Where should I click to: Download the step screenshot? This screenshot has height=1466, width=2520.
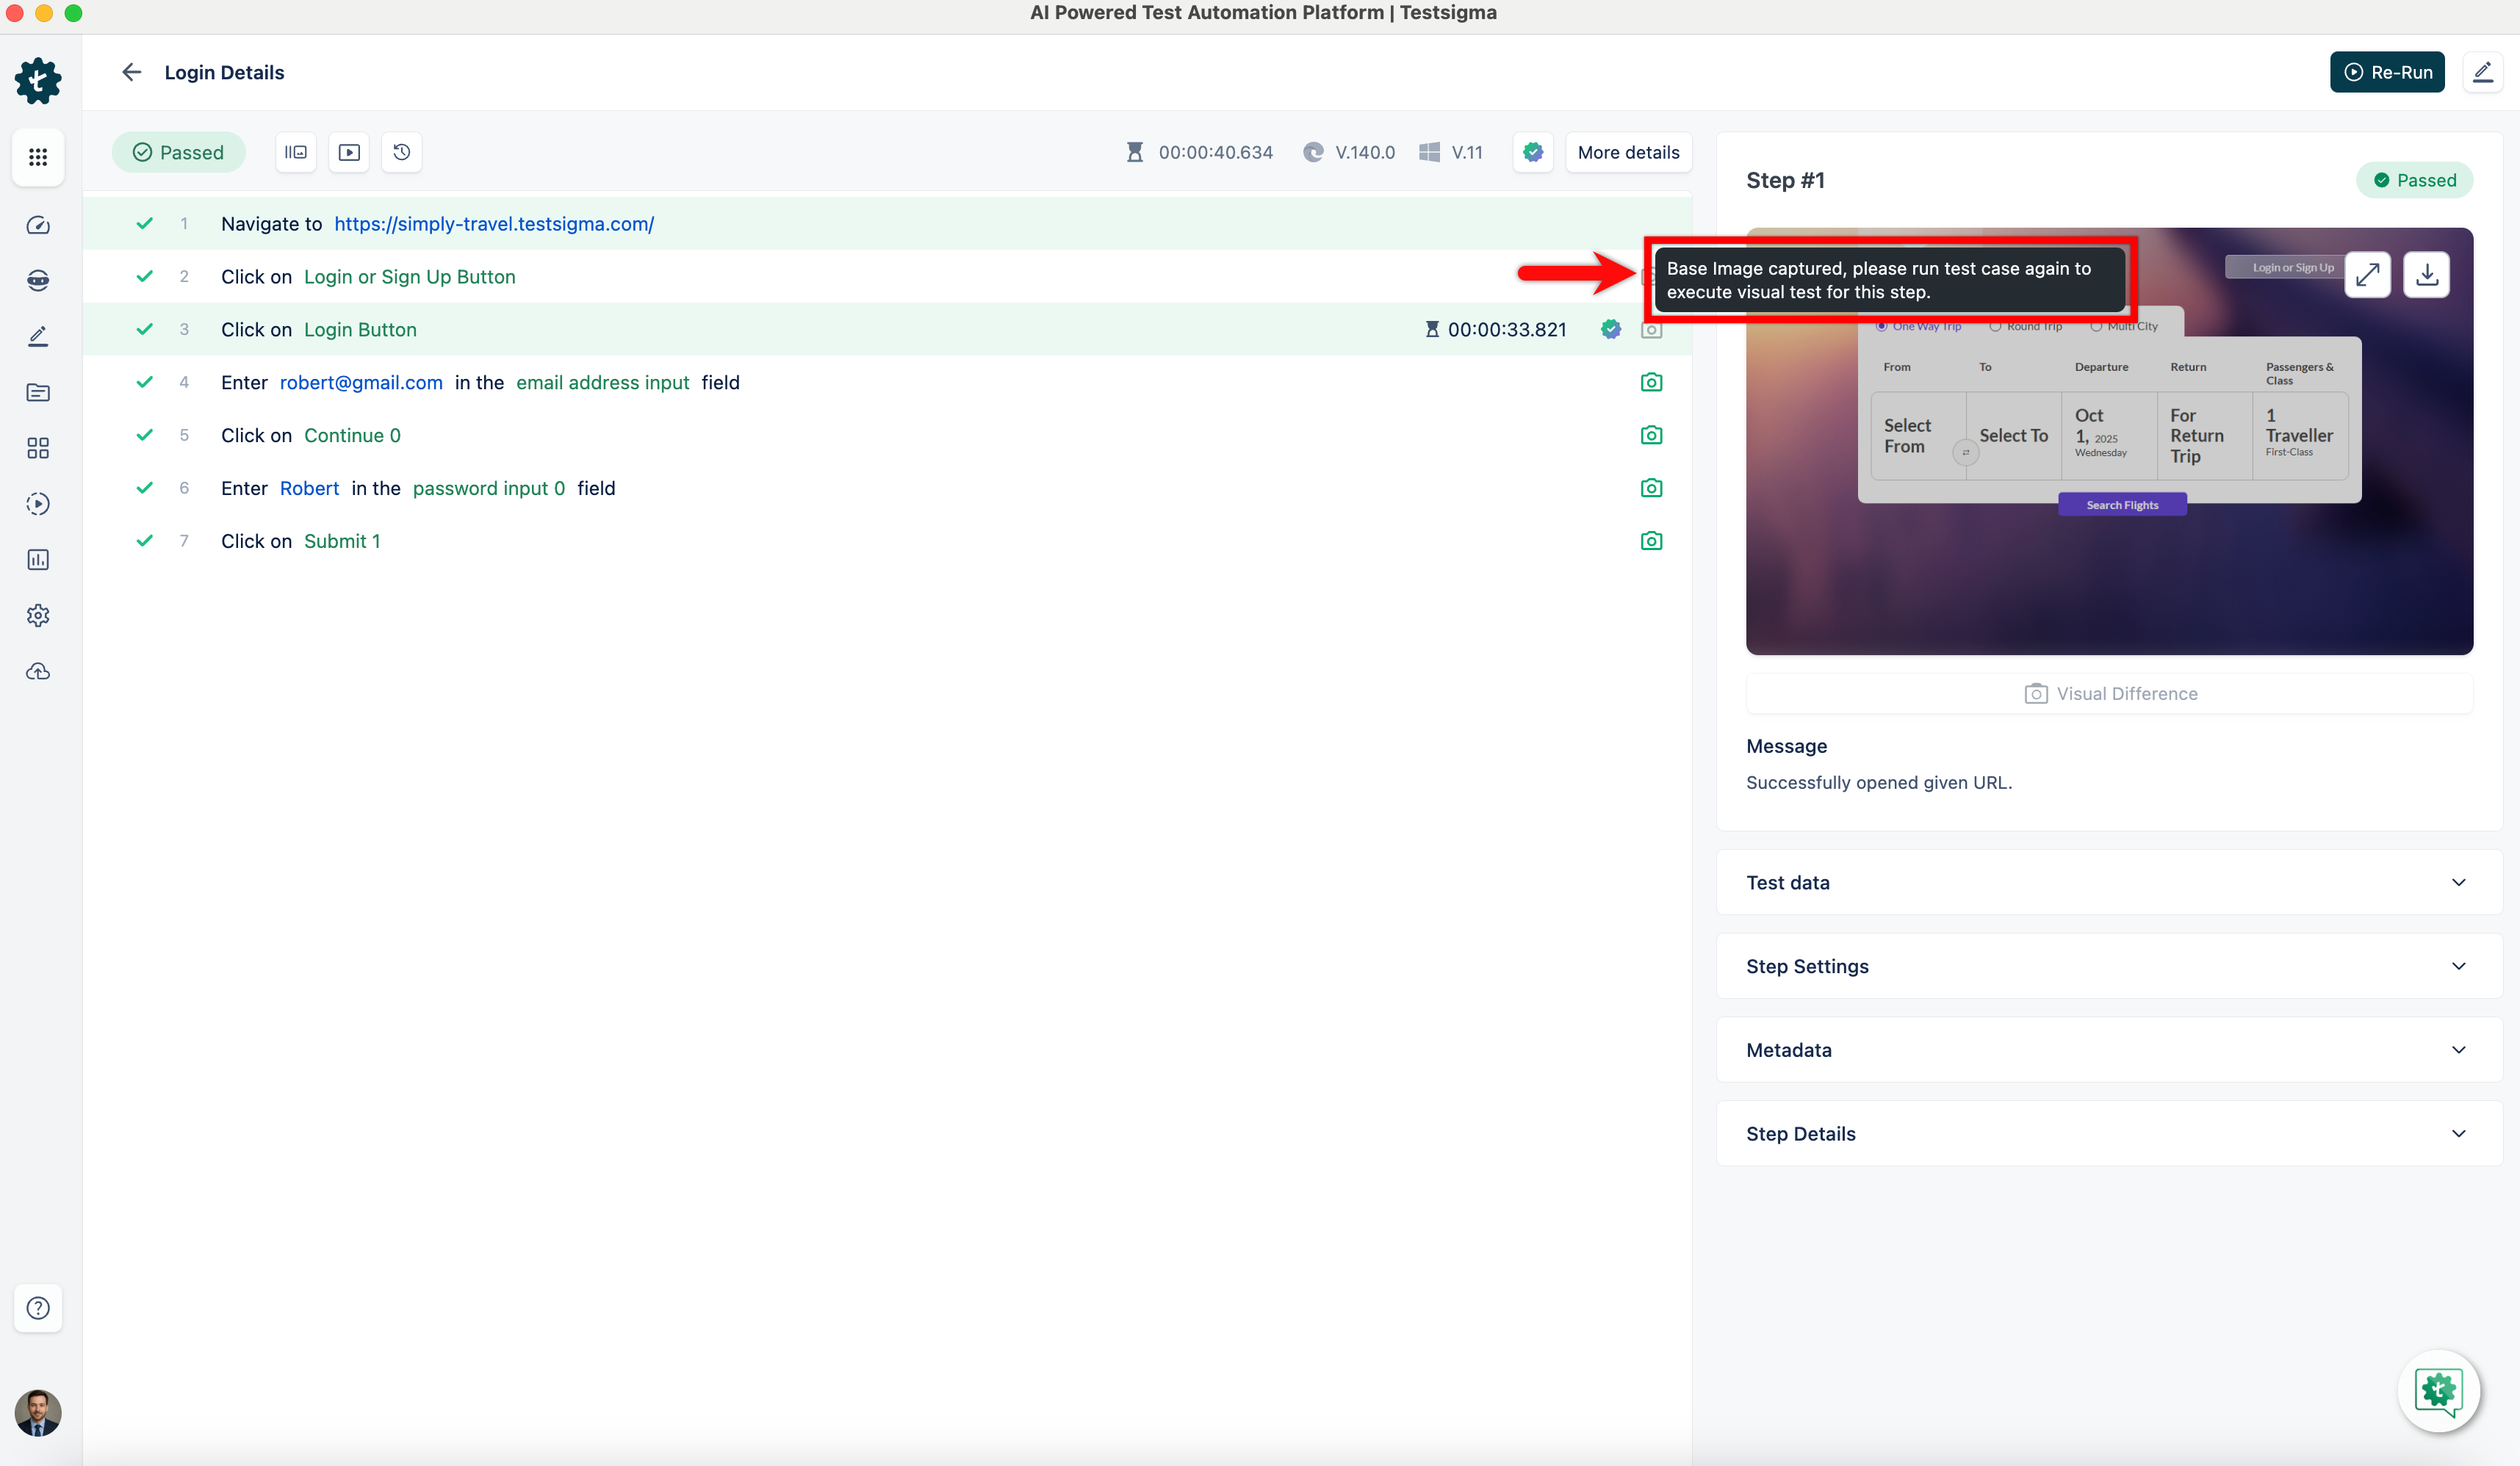[2427, 275]
